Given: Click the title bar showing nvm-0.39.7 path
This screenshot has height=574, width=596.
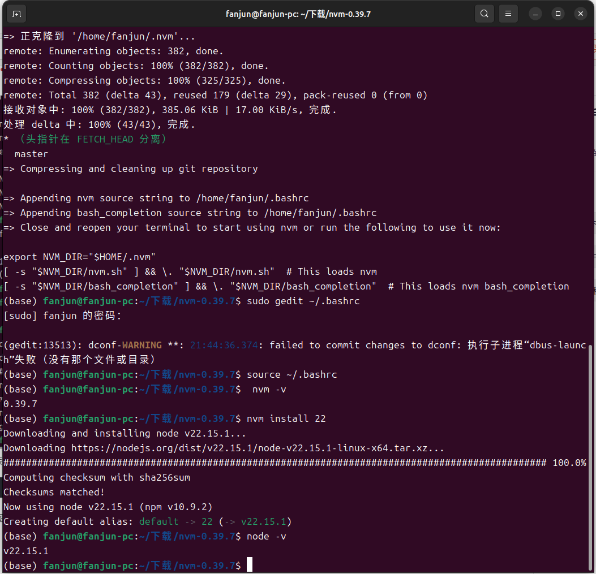Looking at the screenshot, I should (298, 14).
